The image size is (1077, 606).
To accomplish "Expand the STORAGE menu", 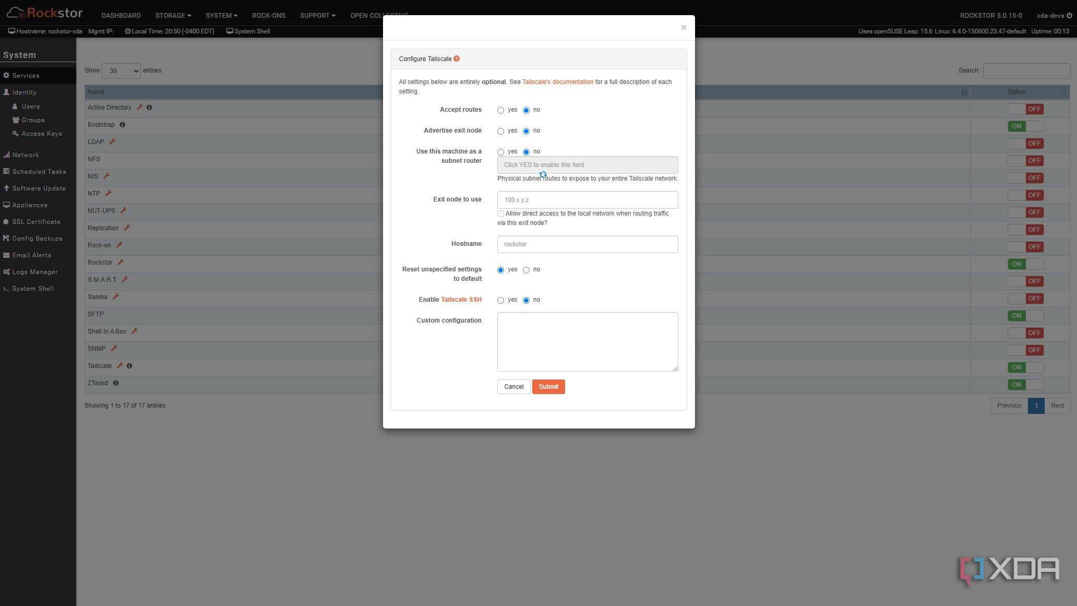I will [x=173, y=16].
